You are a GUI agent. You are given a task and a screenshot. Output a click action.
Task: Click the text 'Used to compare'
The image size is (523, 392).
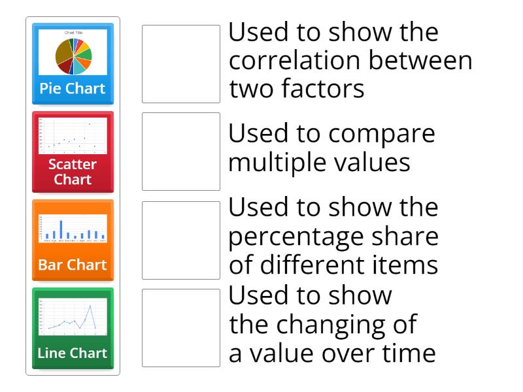click(x=331, y=133)
